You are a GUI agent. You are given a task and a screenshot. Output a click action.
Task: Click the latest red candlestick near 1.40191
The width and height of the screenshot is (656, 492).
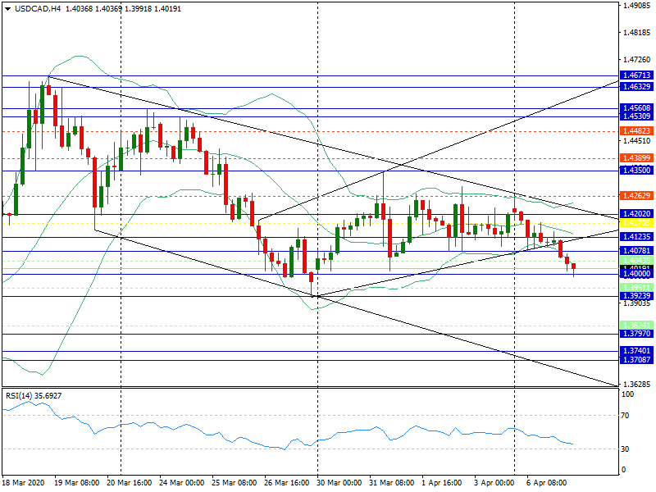(x=574, y=266)
